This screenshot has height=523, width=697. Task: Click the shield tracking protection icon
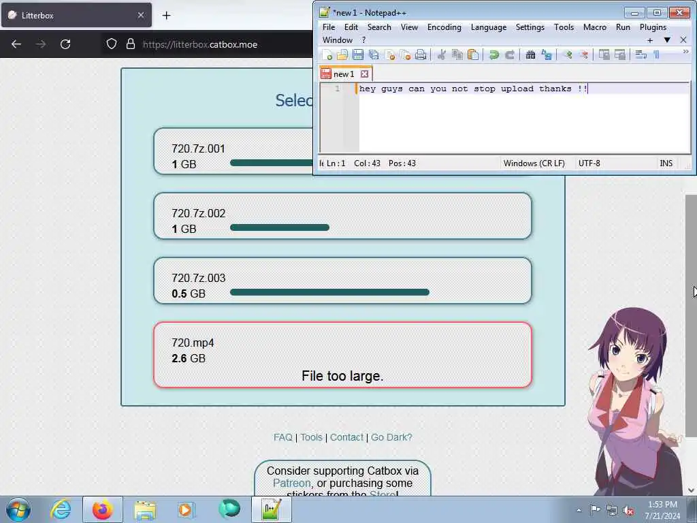click(x=112, y=44)
